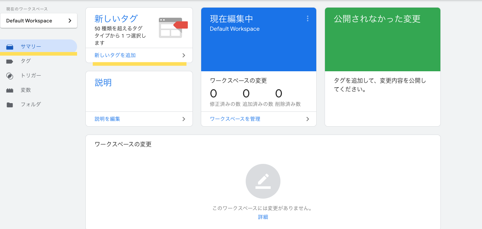Click the 公開されなかった変更 heading
The width and height of the screenshot is (482, 229).
[x=377, y=19]
